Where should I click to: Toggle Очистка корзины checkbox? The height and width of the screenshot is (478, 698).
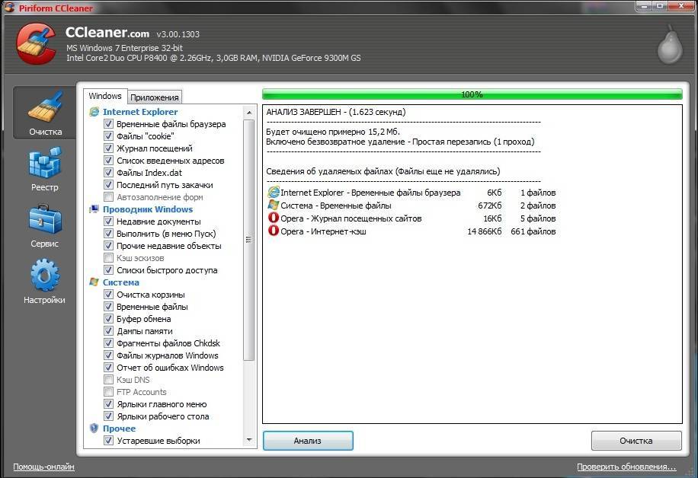tap(109, 295)
